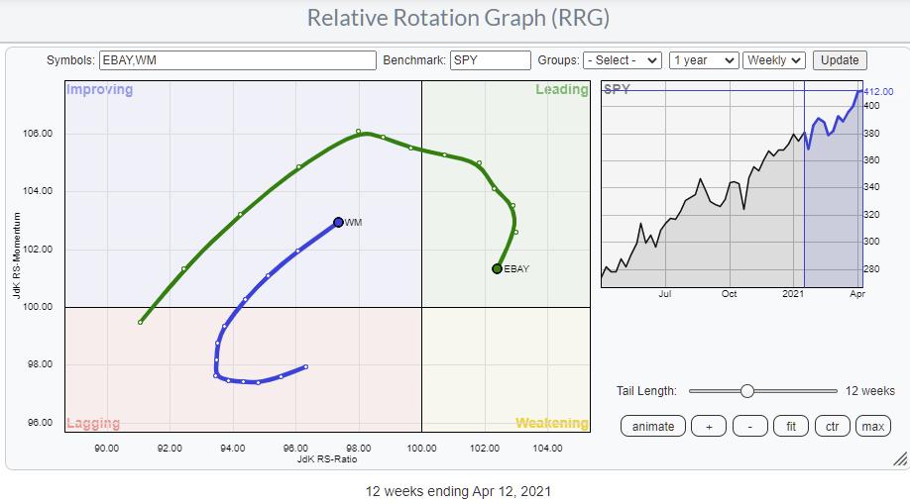
Task: Open the Weekly interval dropdown
Action: click(x=774, y=60)
